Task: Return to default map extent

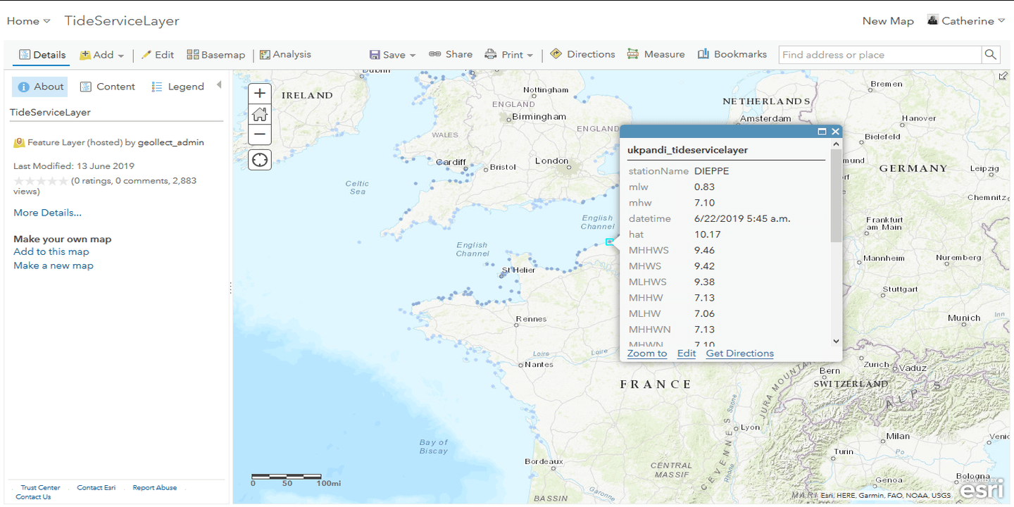Action: point(260,113)
